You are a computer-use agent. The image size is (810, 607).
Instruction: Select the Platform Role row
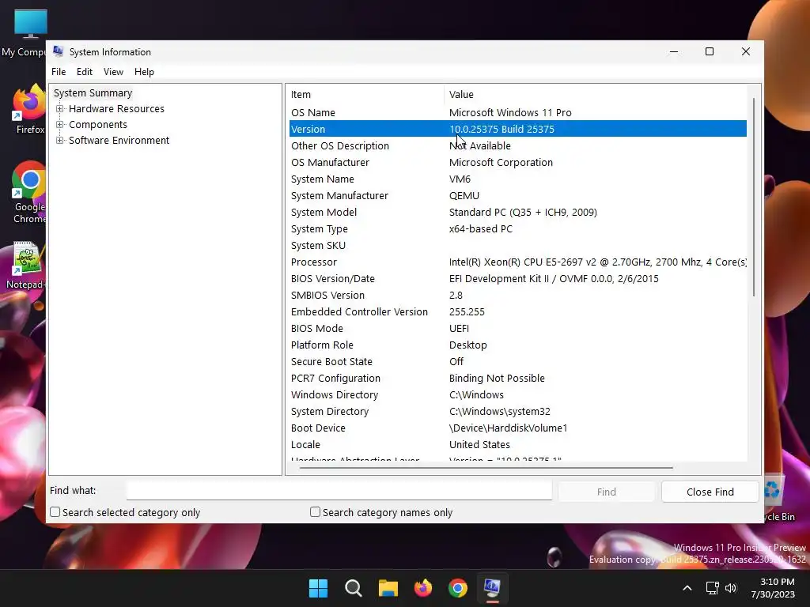pyautogui.click(x=517, y=345)
